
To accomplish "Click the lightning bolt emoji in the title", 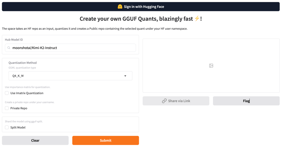I will 197,19.
